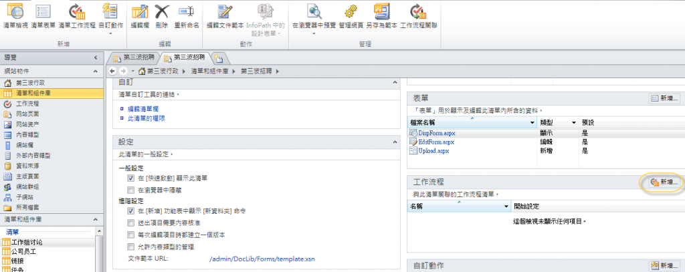Open the 在瀏覽器中預覽 dropdown arrow
The width and height of the screenshot is (685, 272).
pos(314,33)
